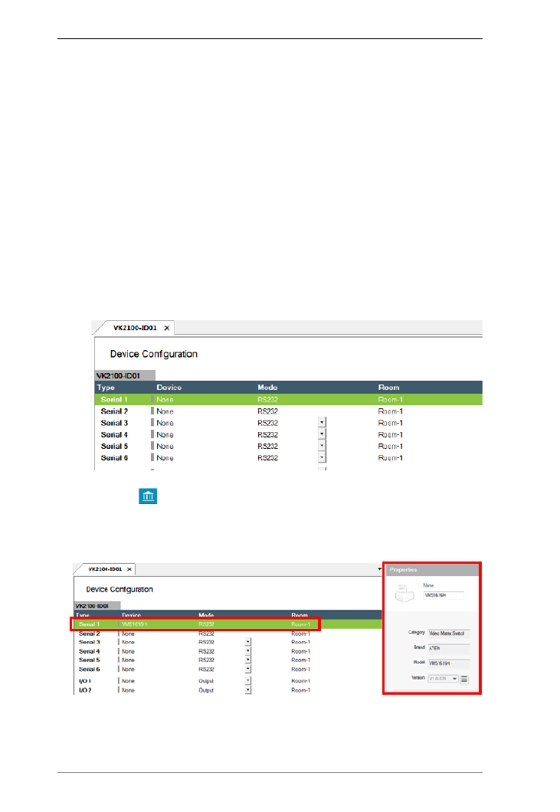
Task: Select Serial 3 in the second figure
Action: [89, 642]
